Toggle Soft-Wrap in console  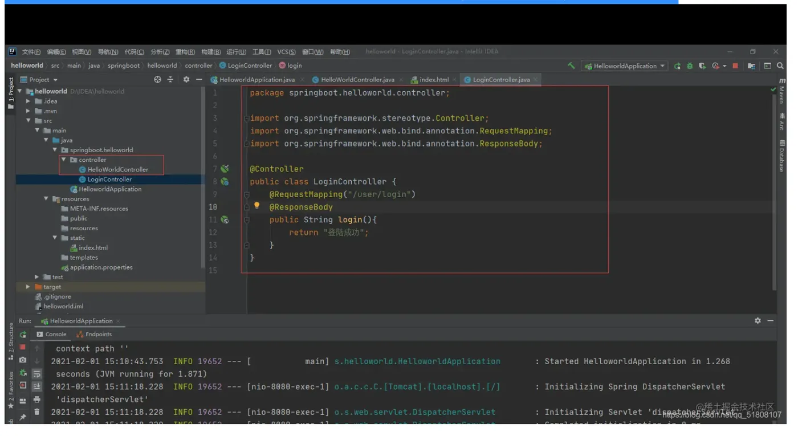37,374
